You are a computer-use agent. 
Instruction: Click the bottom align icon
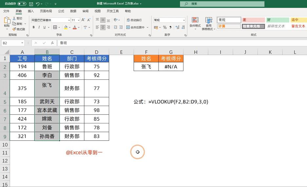(108, 20)
